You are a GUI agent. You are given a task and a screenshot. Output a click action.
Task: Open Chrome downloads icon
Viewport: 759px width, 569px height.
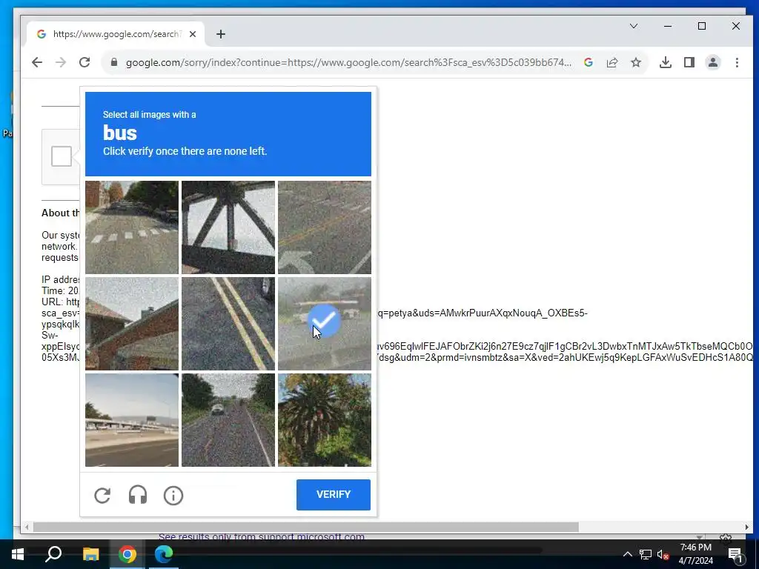[666, 62]
